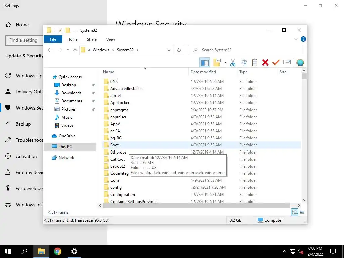The image size is (344, 258).
Task: Click the Properties quick access checkmark icon
Action: (60, 30)
